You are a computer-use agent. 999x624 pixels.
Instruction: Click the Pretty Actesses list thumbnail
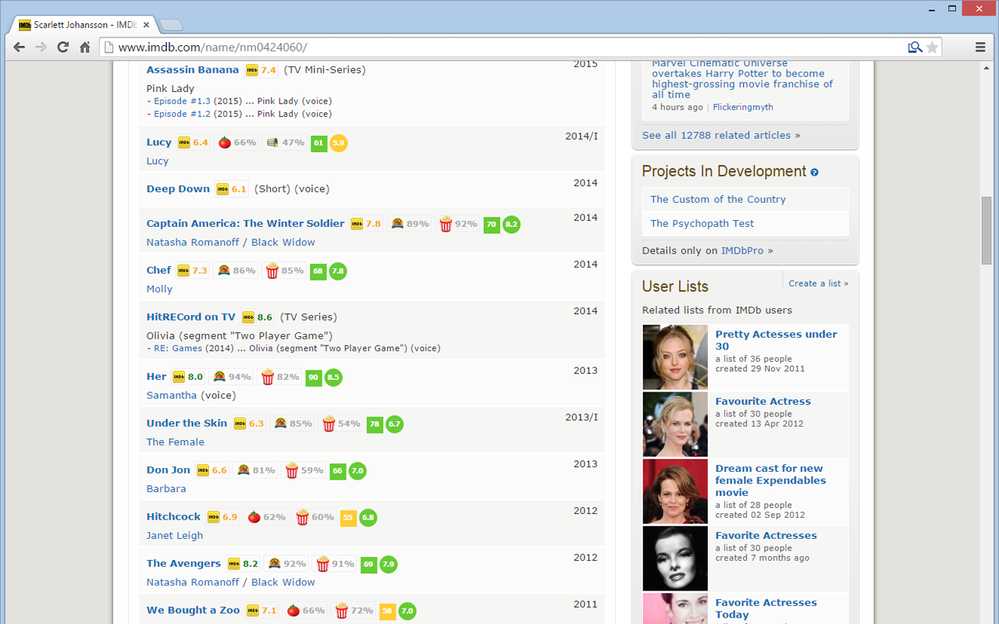pyautogui.click(x=675, y=357)
